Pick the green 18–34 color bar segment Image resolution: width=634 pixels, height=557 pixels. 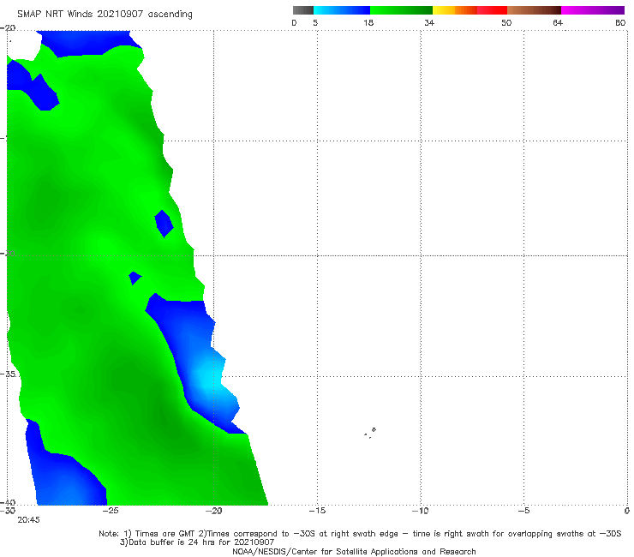[x=401, y=10]
